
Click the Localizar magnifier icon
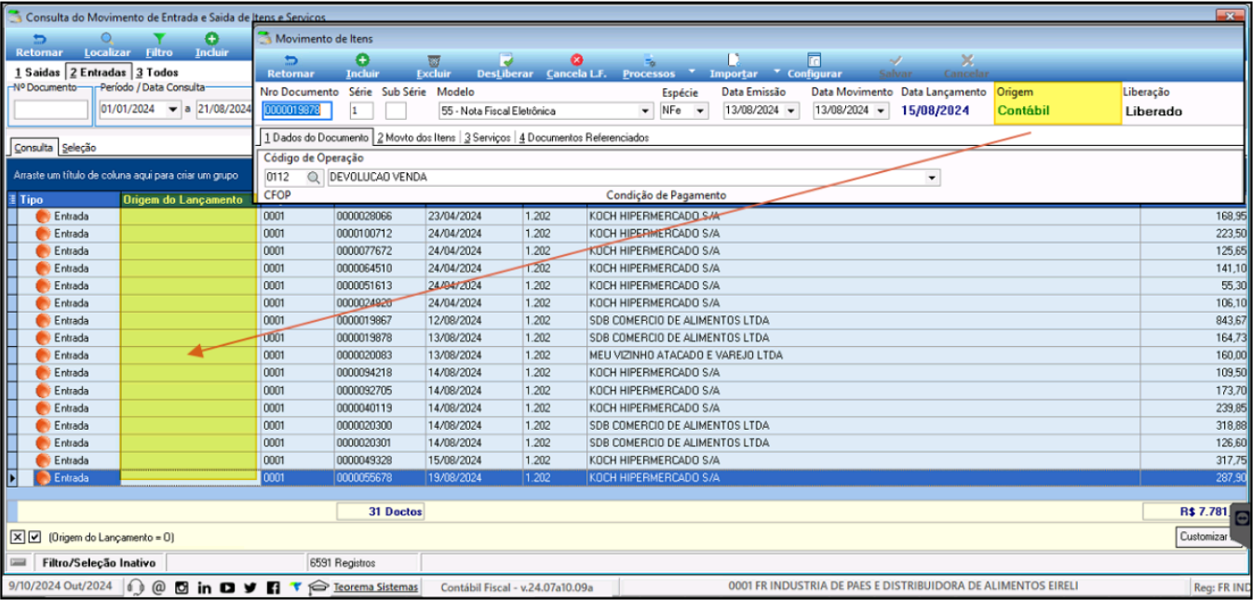click(x=107, y=39)
